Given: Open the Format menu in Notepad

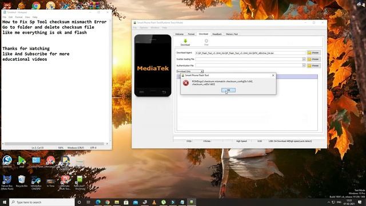Looking at the screenshot, I should (x=19, y=17).
